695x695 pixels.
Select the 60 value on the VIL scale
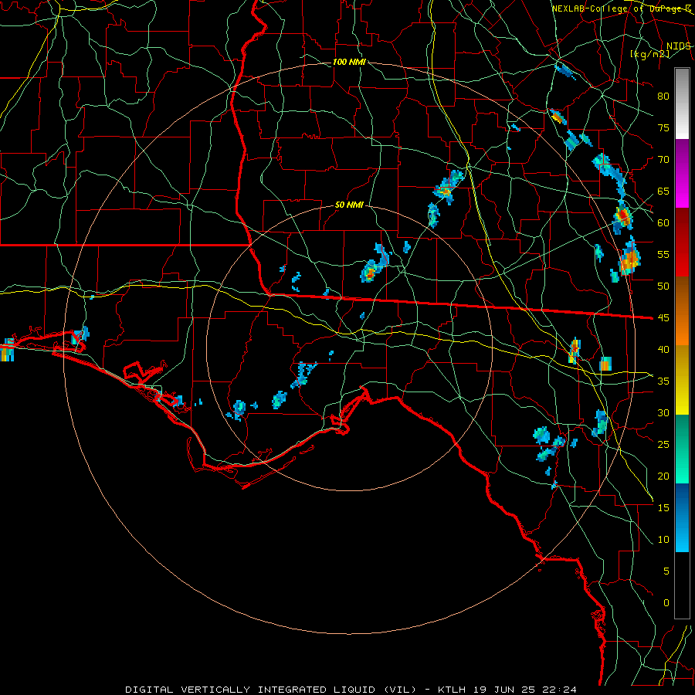point(663,223)
